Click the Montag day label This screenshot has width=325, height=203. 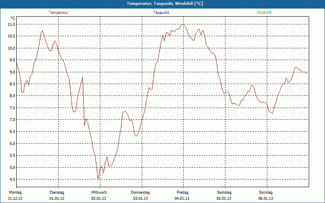[x=15, y=192]
